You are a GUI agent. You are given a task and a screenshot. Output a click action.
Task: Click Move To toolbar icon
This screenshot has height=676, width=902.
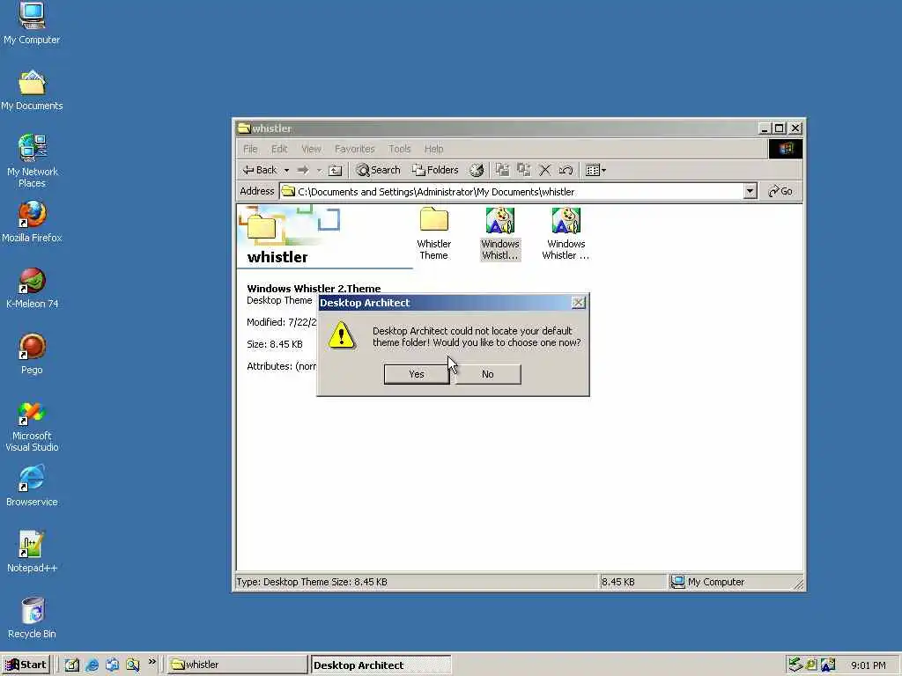coord(502,170)
